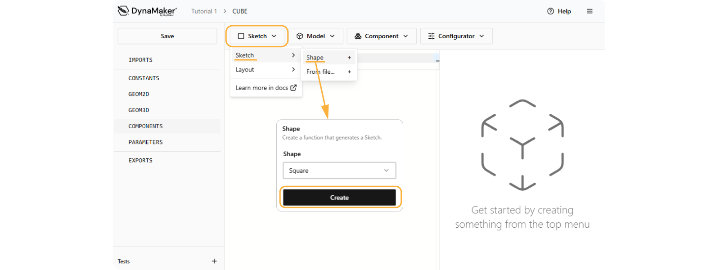Expand the Layout submenu entry
Viewport: 720px width, 270px height.
(265, 70)
